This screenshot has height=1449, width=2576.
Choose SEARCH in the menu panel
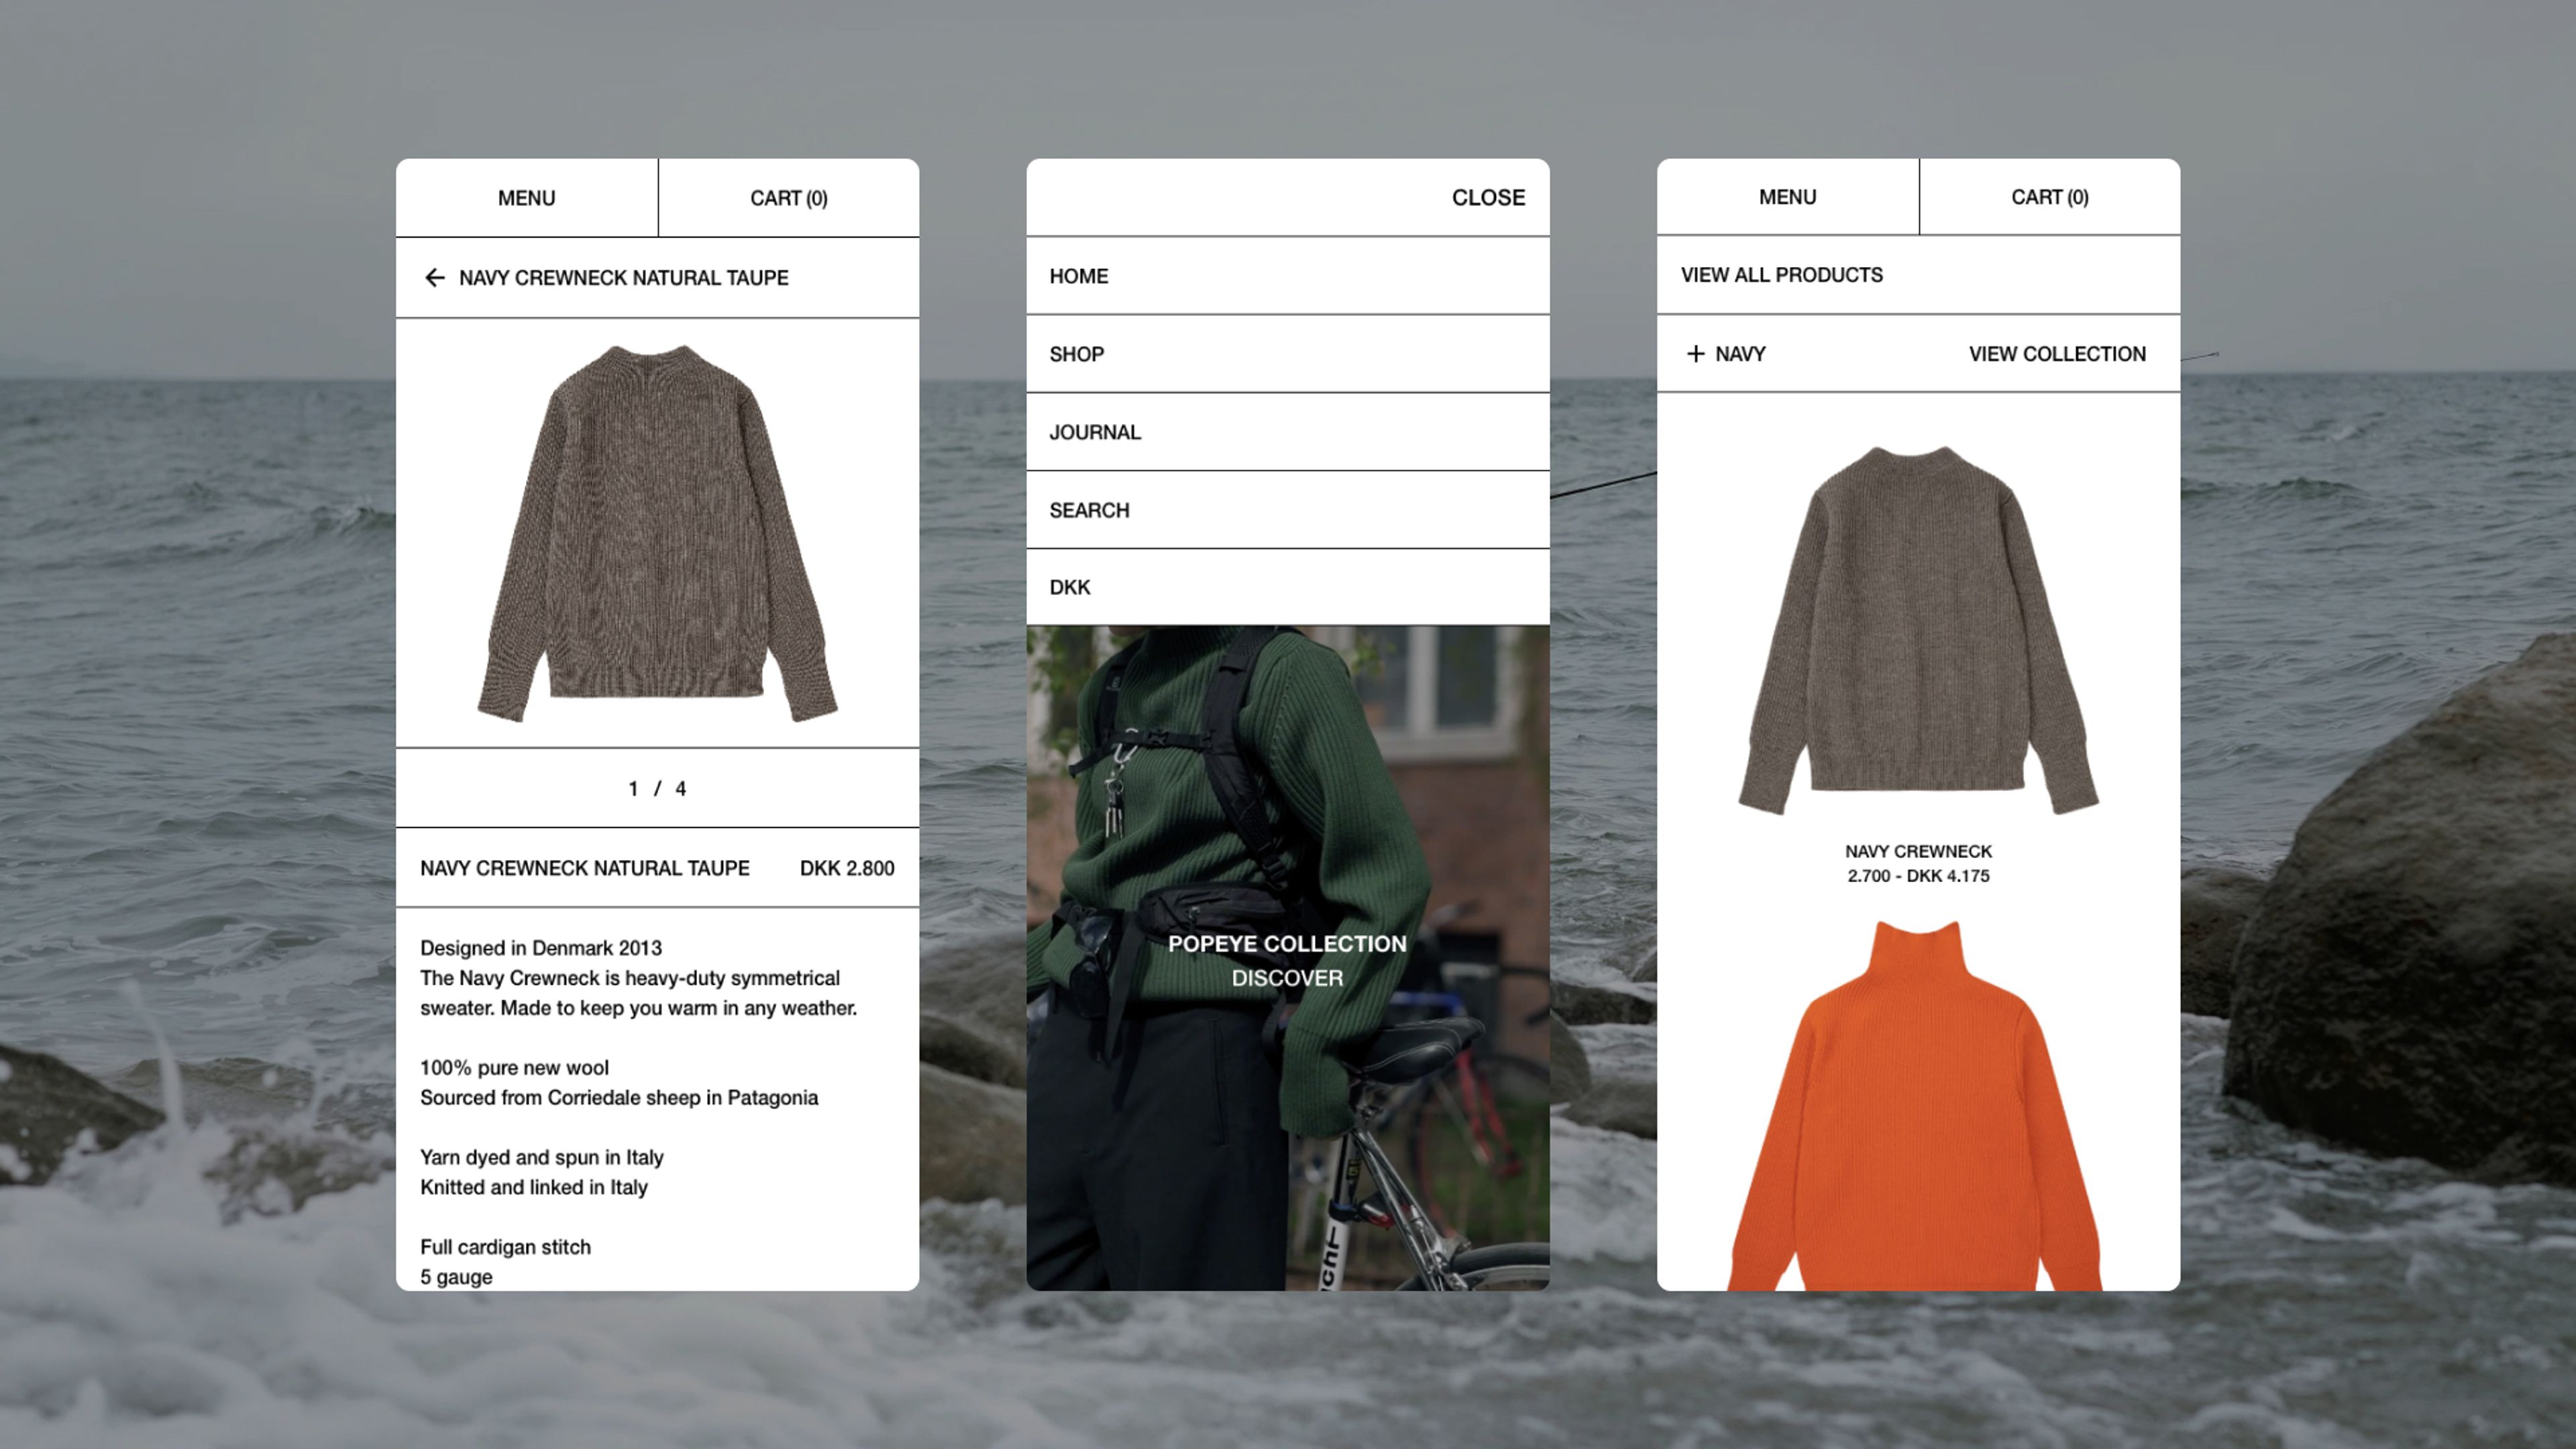pyautogui.click(x=1288, y=510)
